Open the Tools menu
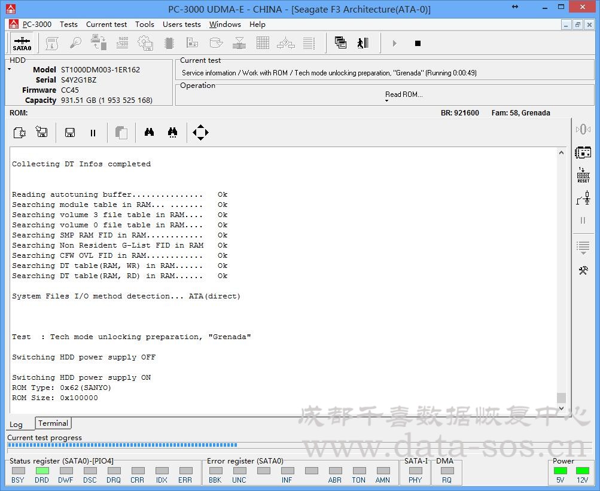This screenshot has width=600, height=491. (x=144, y=25)
